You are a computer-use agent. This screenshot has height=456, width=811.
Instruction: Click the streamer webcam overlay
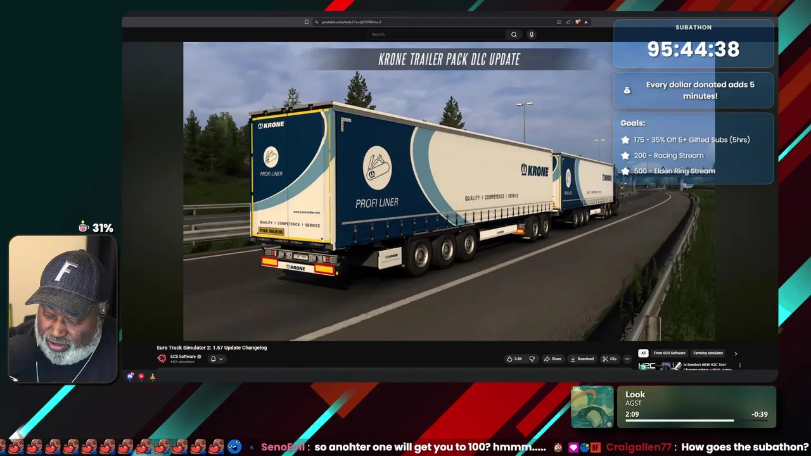click(x=63, y=310)
